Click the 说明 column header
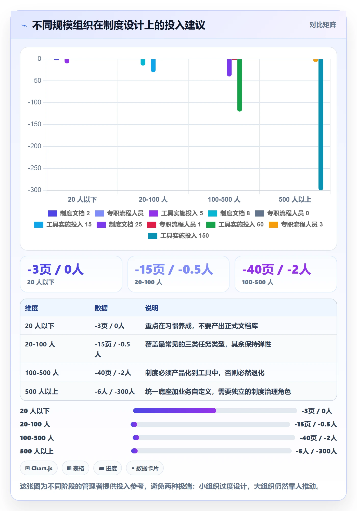The width and height of the screenshot is (357, 511). tap(152, 308)
